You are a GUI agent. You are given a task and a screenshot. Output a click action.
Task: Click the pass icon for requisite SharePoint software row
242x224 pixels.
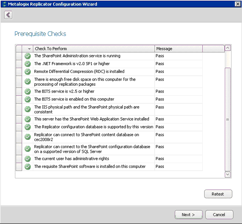28,167
